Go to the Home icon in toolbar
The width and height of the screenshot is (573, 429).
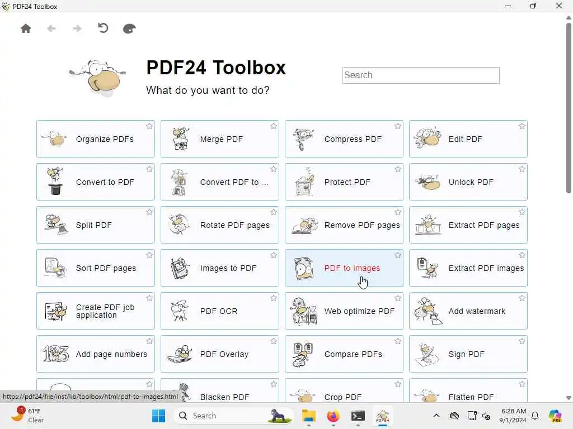click(26, 28)
